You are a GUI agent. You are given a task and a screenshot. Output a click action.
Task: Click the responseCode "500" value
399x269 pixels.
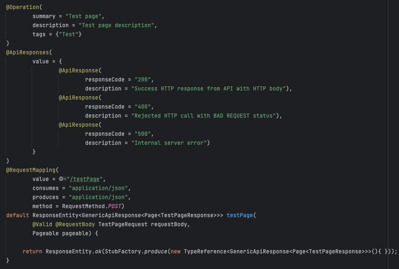point(143,134)
